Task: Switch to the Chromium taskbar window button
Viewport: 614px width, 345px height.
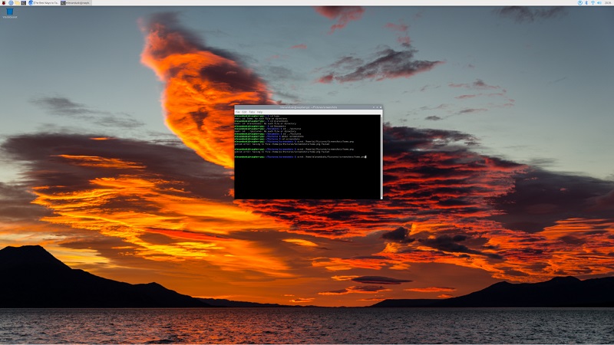Action: point(44,3)
